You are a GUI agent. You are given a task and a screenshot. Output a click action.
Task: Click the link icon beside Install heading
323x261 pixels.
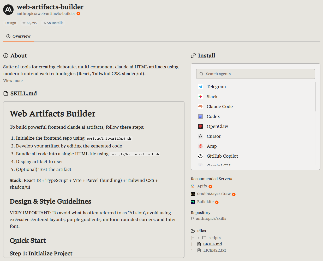click(x=193, y=56)
